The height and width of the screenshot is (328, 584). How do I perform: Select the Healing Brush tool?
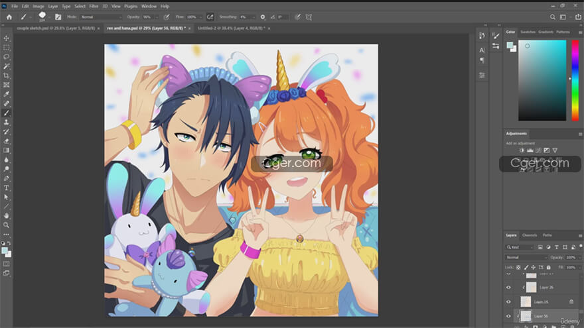[7, 103]
